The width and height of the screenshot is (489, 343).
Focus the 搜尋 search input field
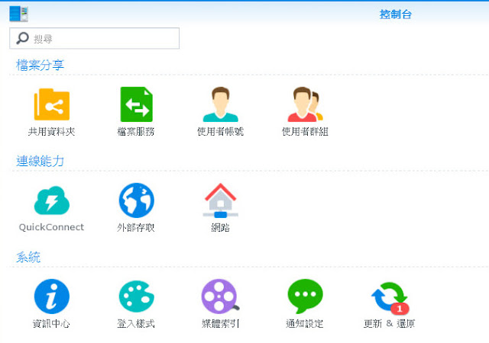click(94, 38)
